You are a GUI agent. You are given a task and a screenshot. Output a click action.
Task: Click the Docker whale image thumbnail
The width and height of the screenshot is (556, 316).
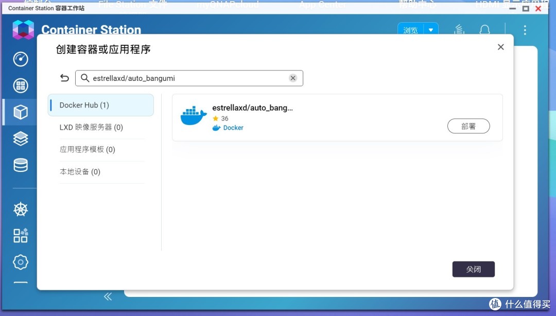194,116
